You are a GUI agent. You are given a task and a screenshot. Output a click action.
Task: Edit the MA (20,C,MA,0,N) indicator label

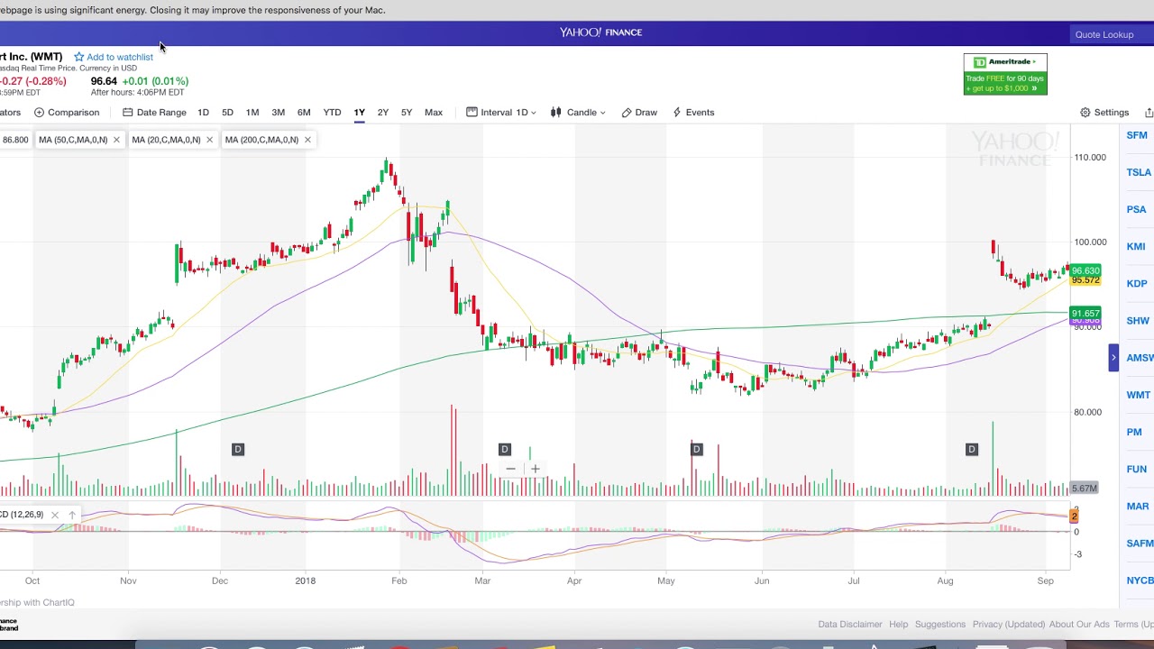click(166, 140)
